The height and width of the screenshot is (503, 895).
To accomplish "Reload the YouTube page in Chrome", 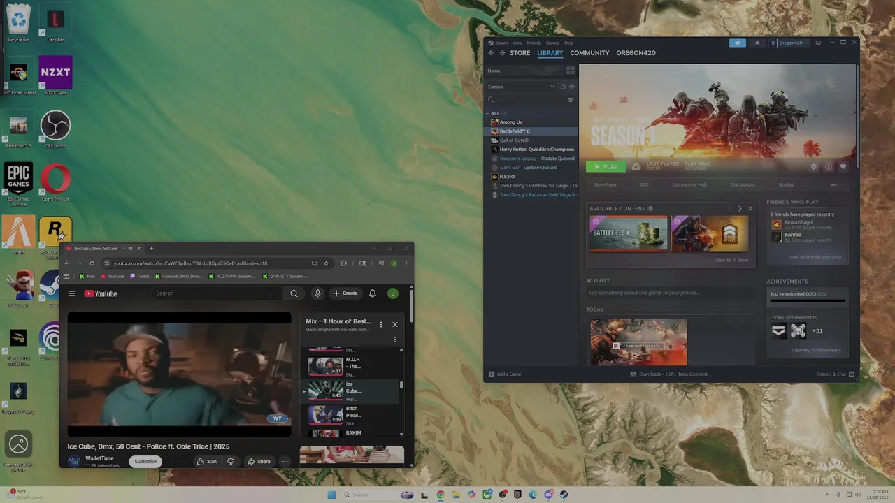I will coord(92,263).
